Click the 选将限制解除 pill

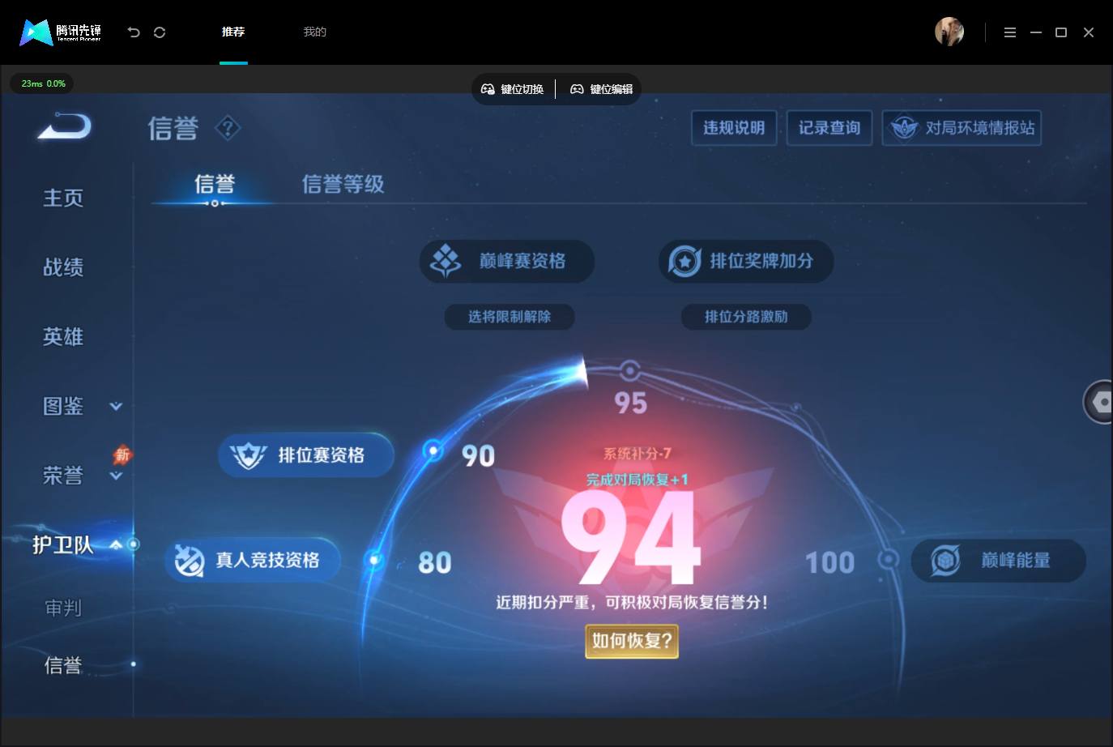[510, 317]
